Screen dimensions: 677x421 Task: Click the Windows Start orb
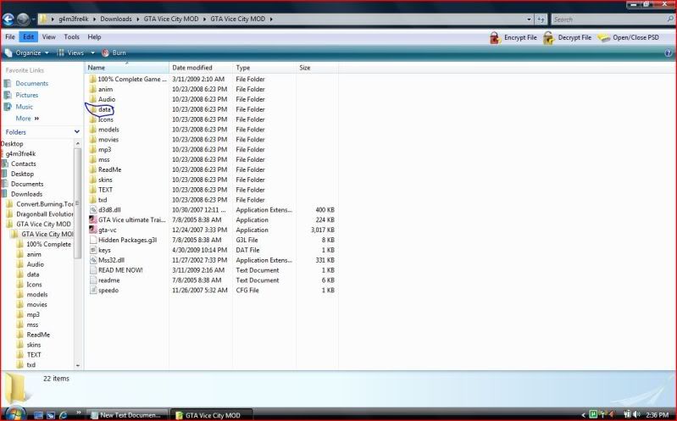pos(14,413)
